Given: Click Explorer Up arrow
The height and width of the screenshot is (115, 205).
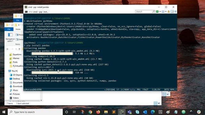Looking at the screenshot, I should [x=19, y=49].
